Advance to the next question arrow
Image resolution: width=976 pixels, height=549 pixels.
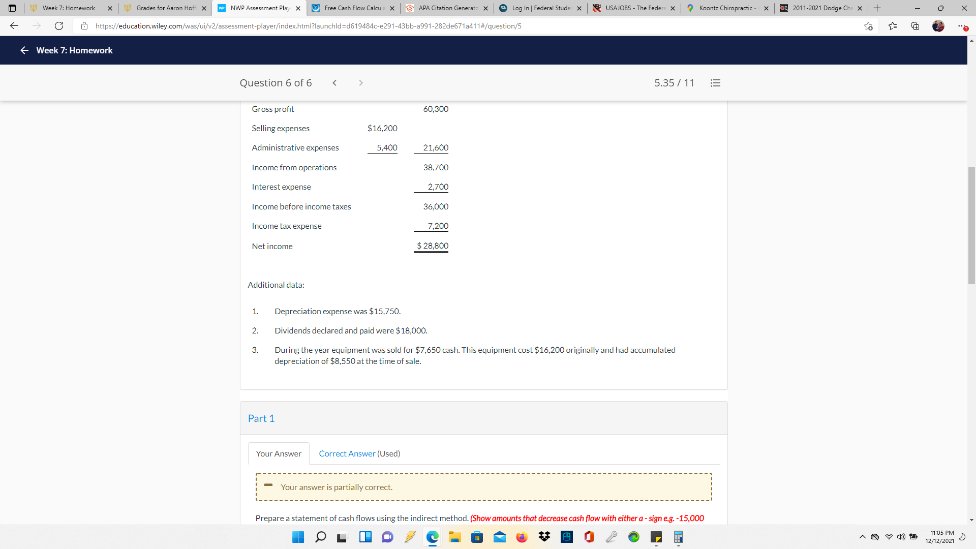click(361, 82)
